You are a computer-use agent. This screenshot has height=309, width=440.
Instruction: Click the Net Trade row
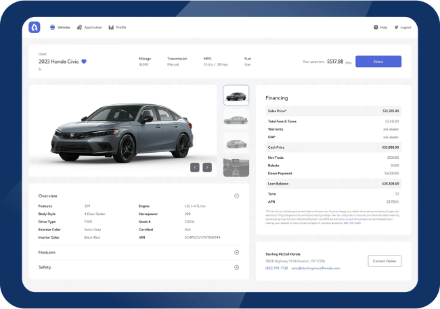[333, 158]
